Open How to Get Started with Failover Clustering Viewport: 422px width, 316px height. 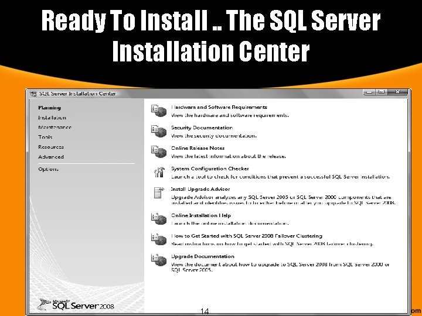pyautogui.click(x=247, y=236)
